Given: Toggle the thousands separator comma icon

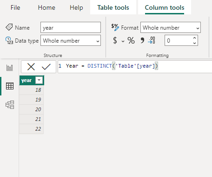Looking at the screenshot, I should 142,40.
